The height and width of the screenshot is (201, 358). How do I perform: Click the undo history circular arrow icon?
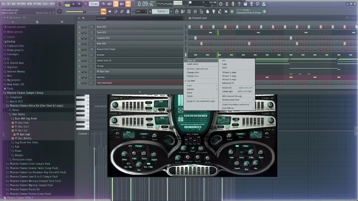pyautogui.click(x=221, y=4)
